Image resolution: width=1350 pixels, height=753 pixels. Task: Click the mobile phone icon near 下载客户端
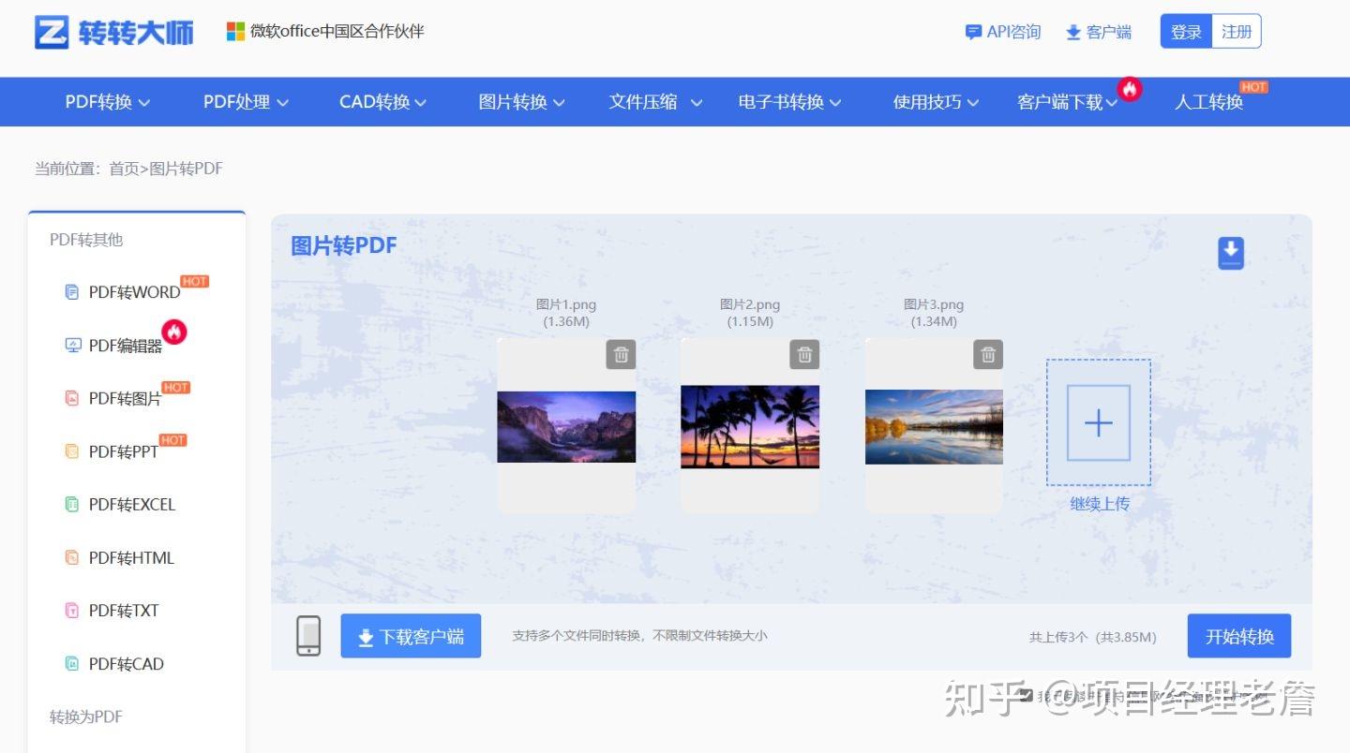click(308, 635)
